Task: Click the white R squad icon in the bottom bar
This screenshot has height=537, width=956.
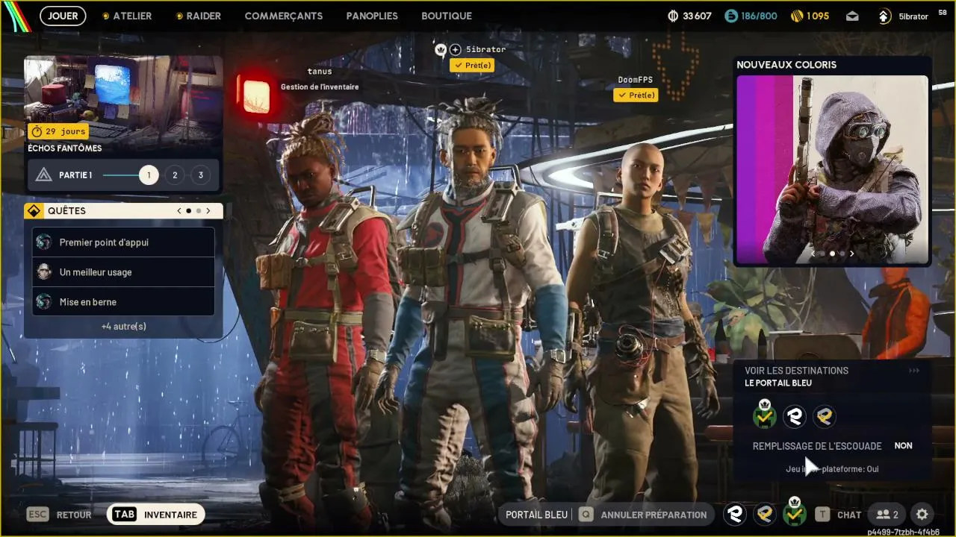Action: point(735,514)
